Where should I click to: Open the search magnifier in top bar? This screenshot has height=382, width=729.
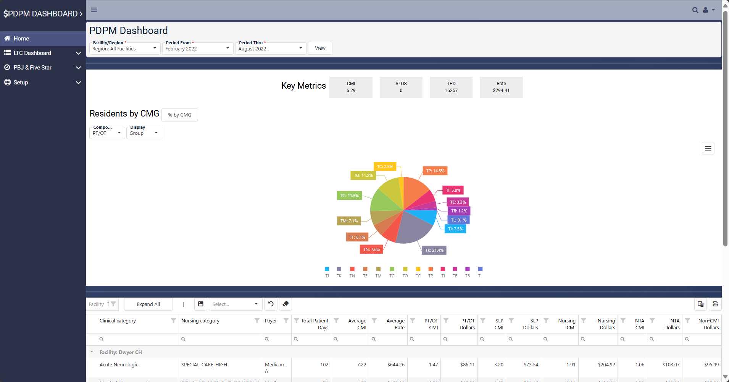click(695, 10)
